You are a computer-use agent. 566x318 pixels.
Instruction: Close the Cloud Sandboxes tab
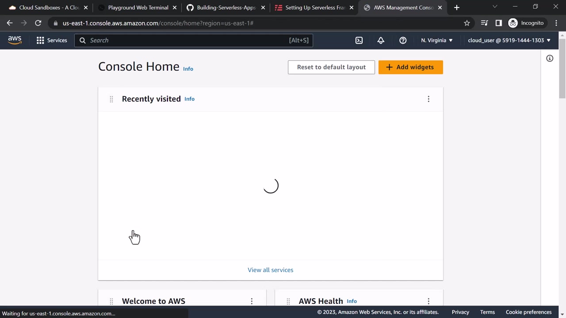point(86,8)
